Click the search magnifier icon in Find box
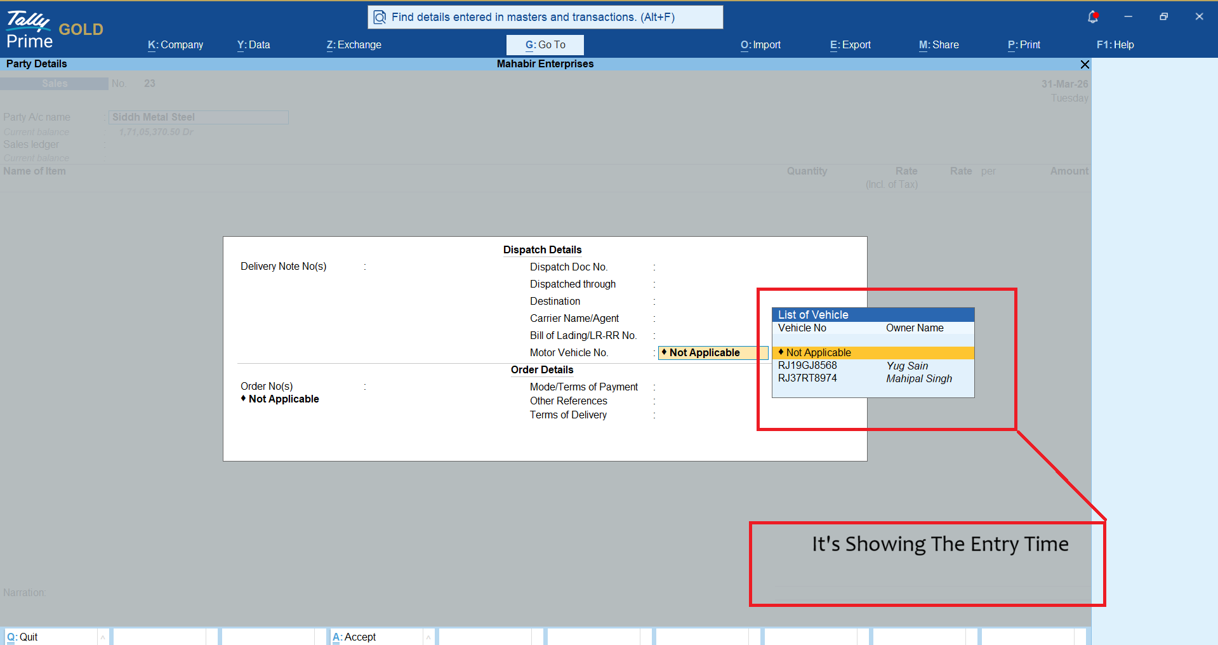1218x645 pixels. pos(380,17)
